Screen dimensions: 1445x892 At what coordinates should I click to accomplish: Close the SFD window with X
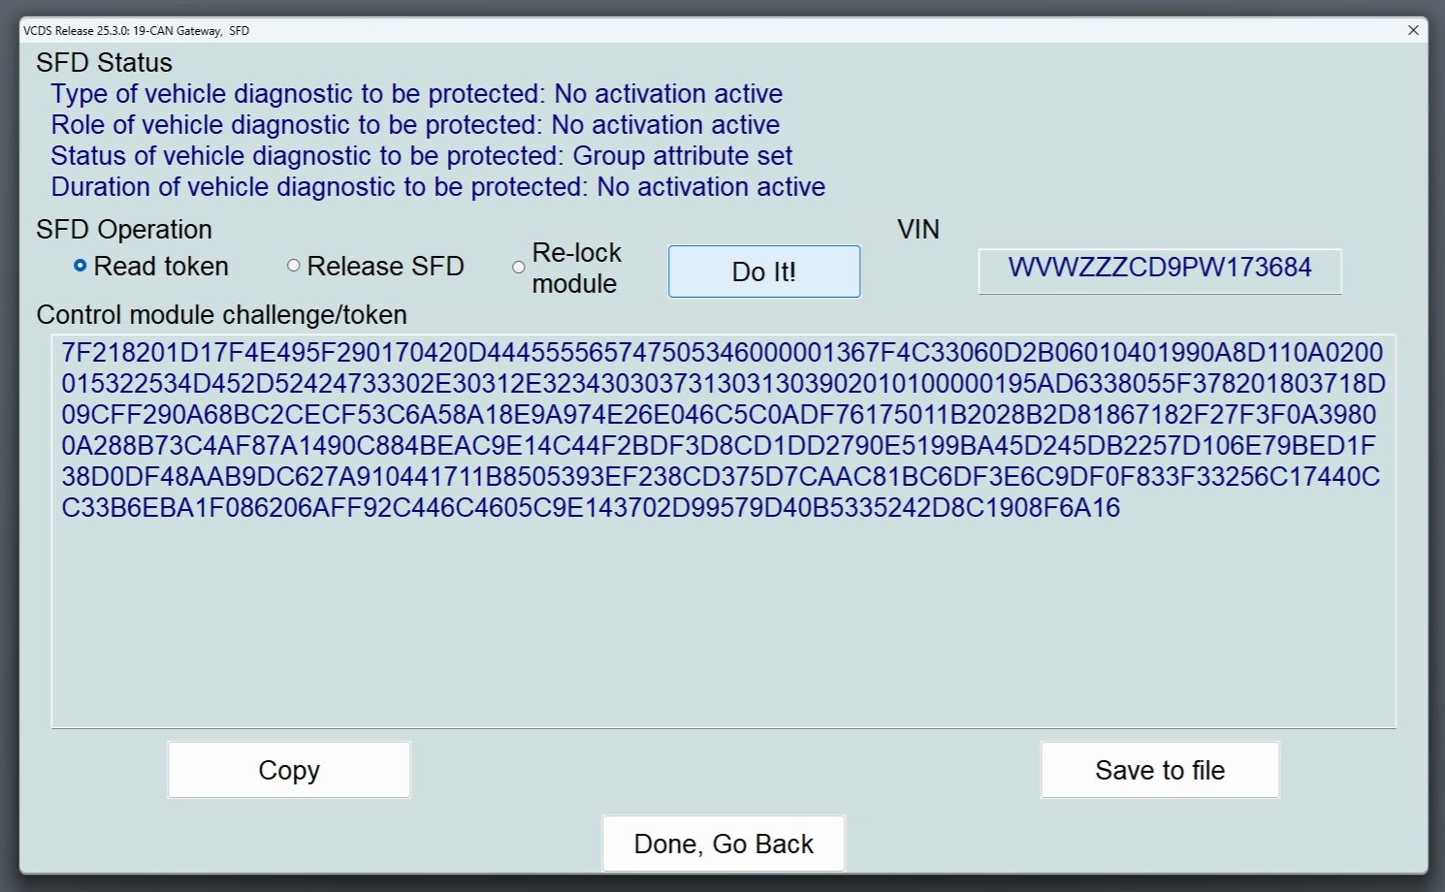(x=1413, y=30)
